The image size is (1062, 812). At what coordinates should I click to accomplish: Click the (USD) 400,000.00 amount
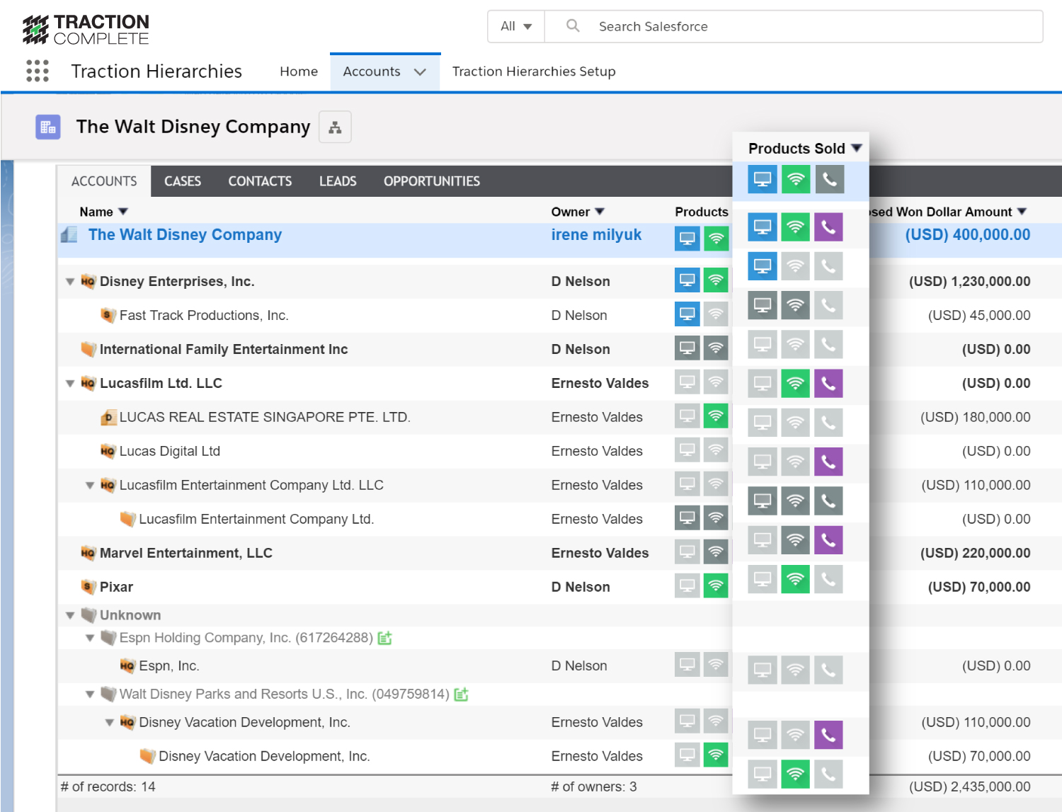[x=968, y=235]
